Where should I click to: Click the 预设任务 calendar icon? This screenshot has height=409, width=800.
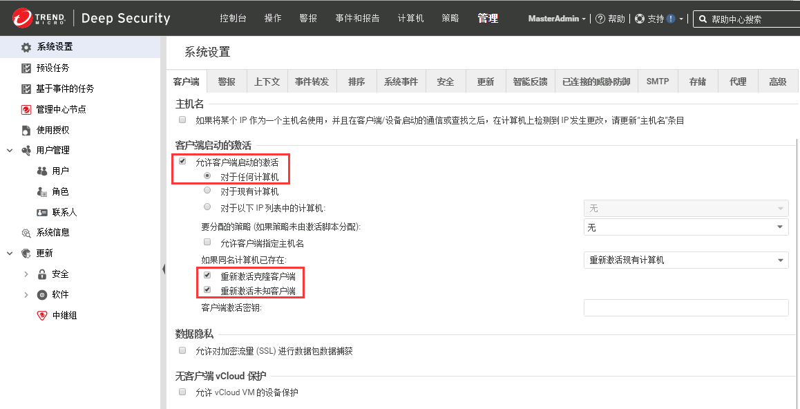click(x=26, y=68)
